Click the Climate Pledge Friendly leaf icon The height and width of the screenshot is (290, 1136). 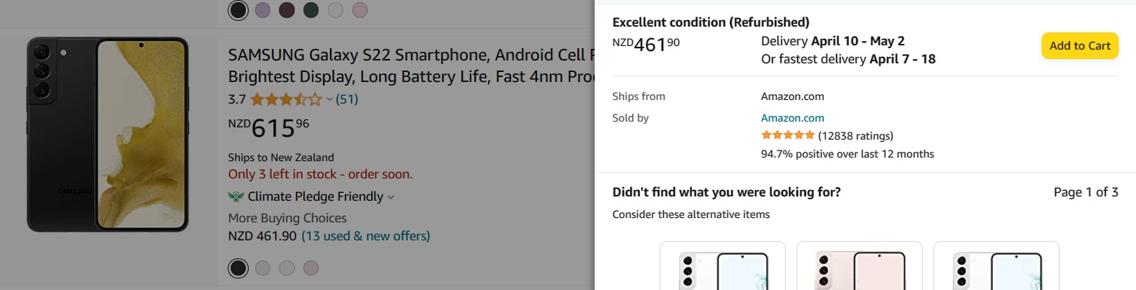(x=236, y=196)
